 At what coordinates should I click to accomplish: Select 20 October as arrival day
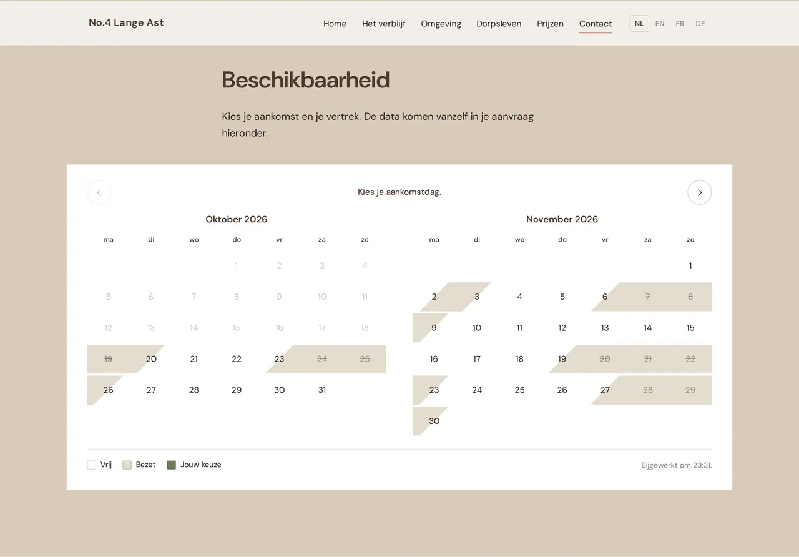(151, 359)
